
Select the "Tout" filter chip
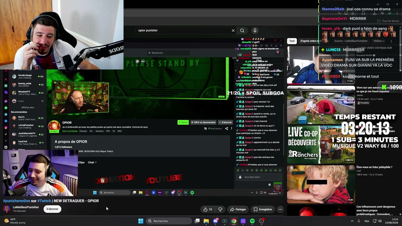tap(292, 41)
